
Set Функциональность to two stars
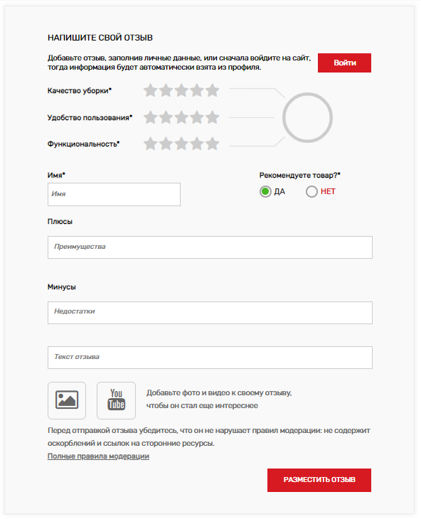166,144
